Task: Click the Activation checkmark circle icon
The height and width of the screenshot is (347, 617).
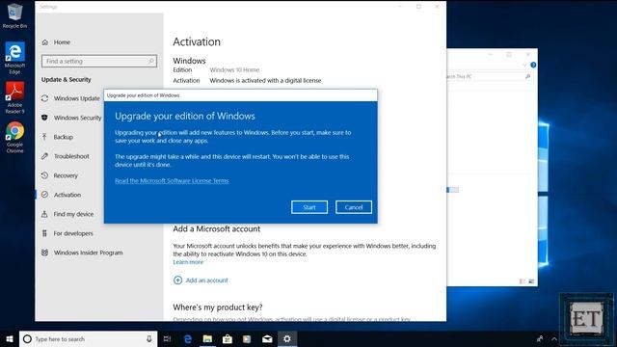Action: coord(45,195)
